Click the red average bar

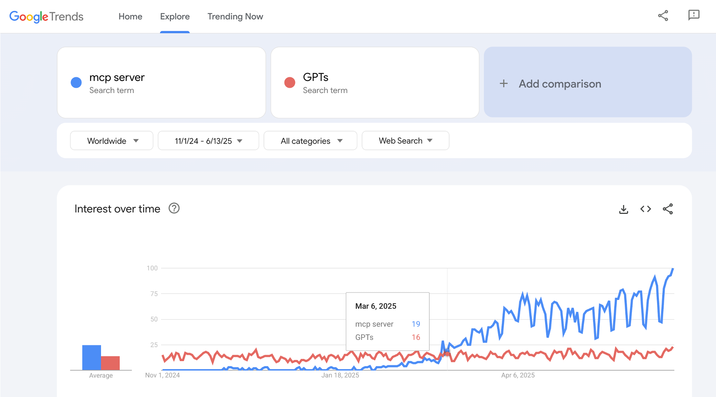[x=110, y=363]
